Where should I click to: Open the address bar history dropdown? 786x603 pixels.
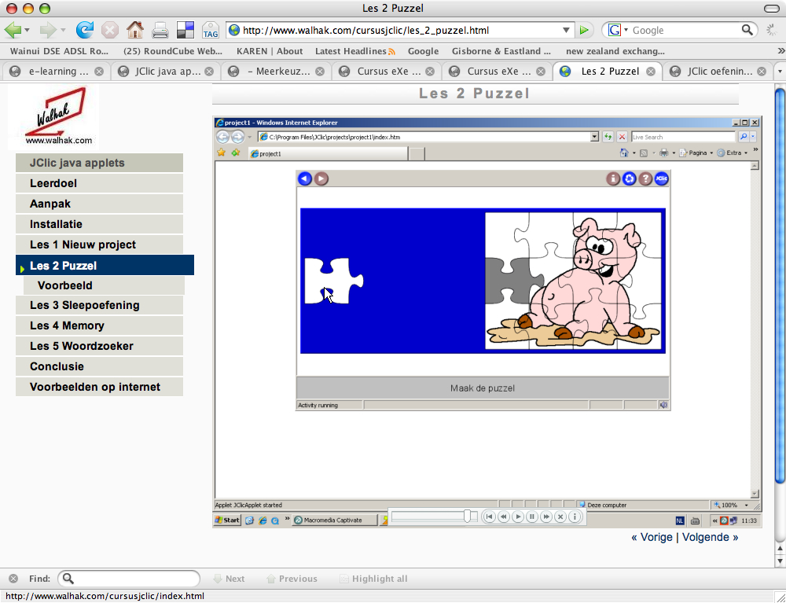[566, 30]
